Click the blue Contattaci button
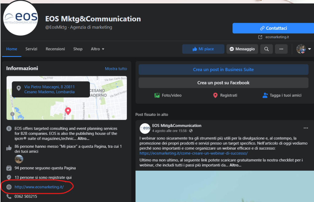Image resolution: width=314 pixels, height=202 pixels. pos(273,28)
